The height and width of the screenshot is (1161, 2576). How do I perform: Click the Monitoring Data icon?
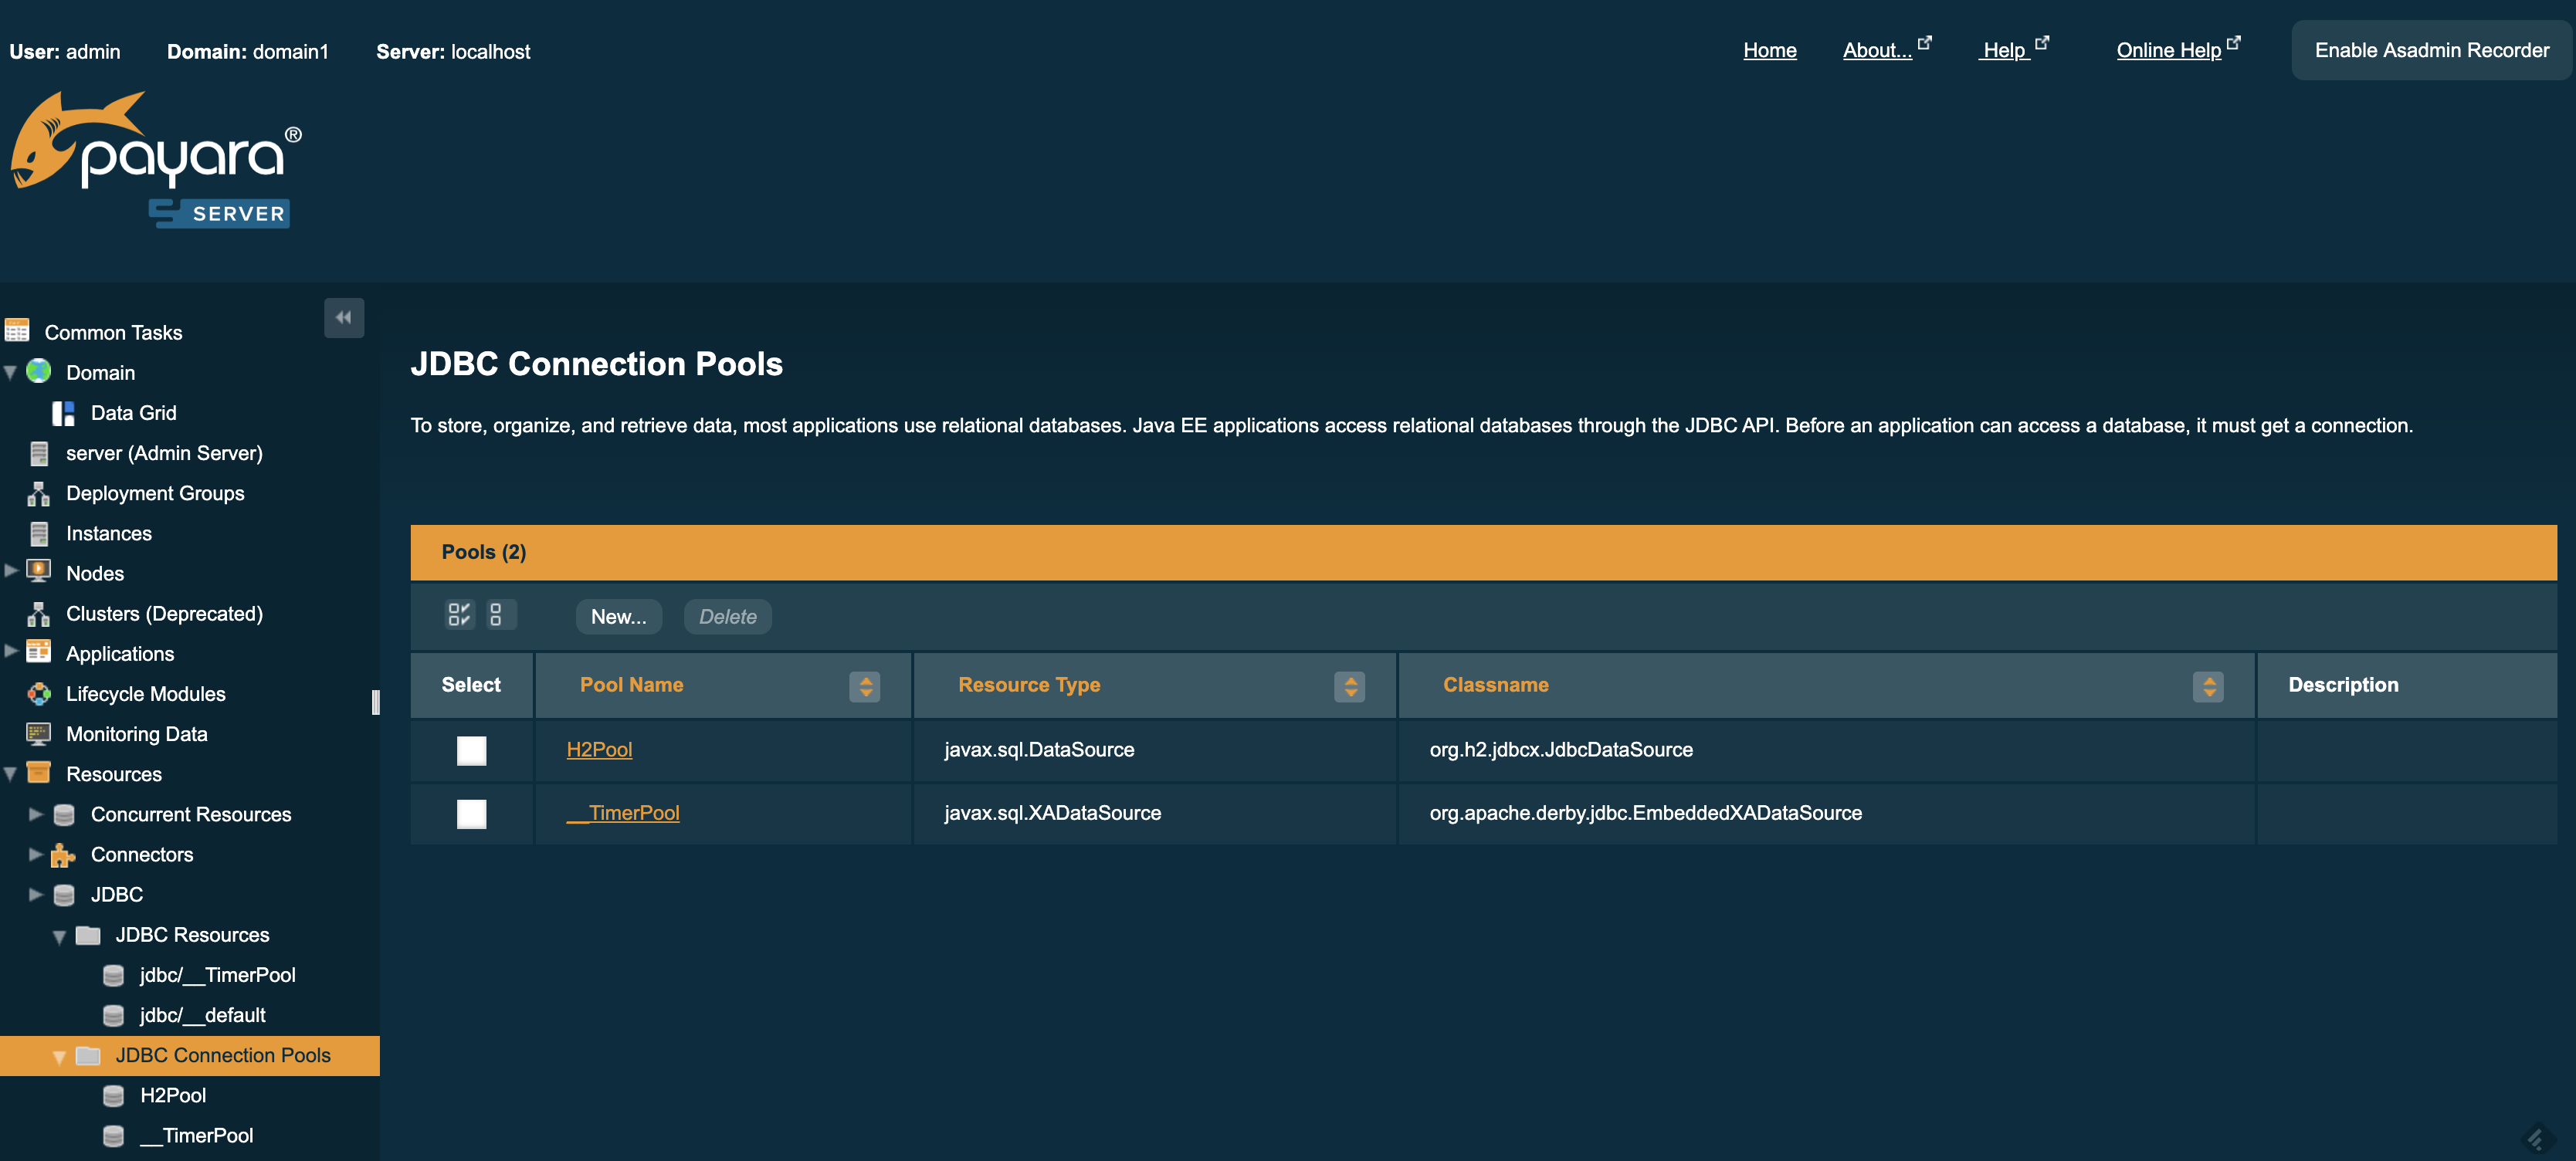click(39, 734)
